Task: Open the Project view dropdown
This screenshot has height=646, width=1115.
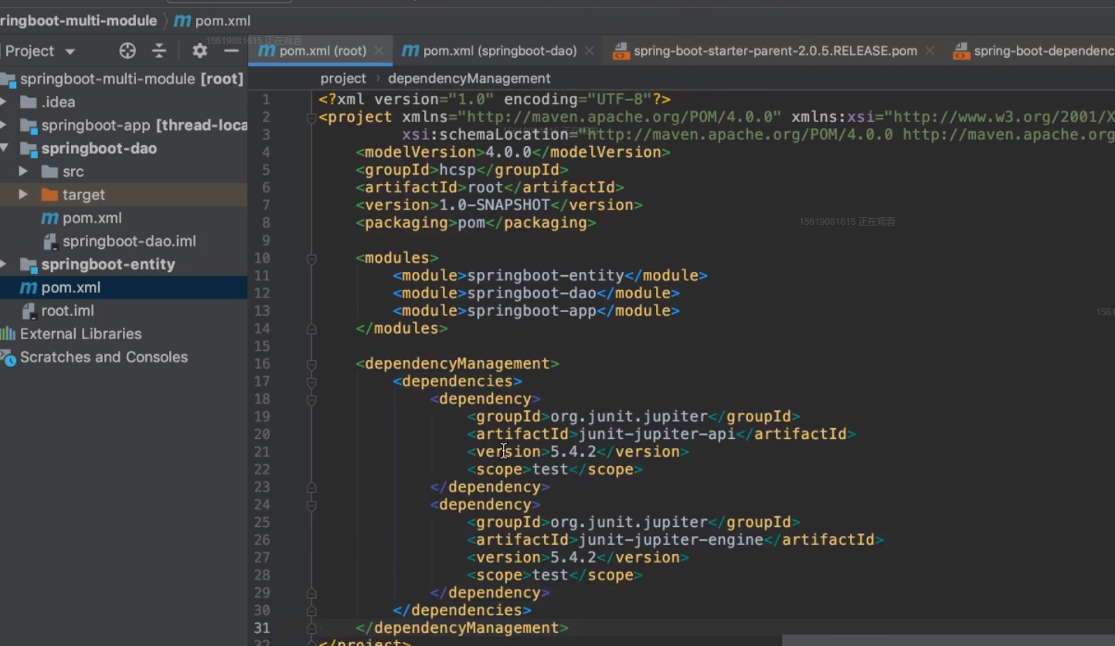Action: click(70, 52)
